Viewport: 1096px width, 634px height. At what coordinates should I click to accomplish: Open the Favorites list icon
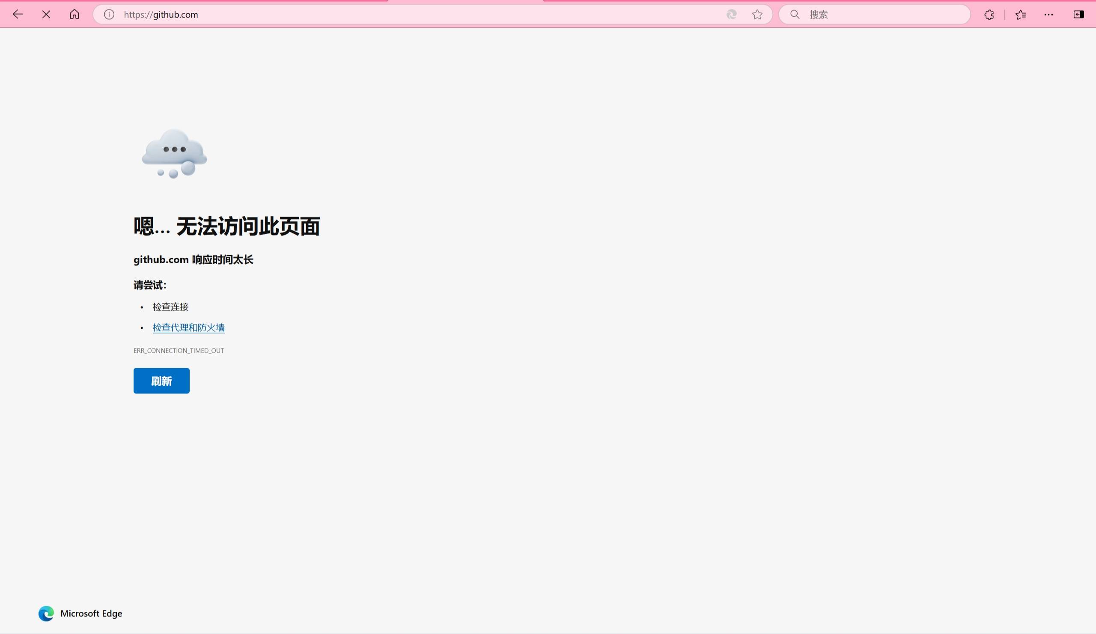(1021, 15)
